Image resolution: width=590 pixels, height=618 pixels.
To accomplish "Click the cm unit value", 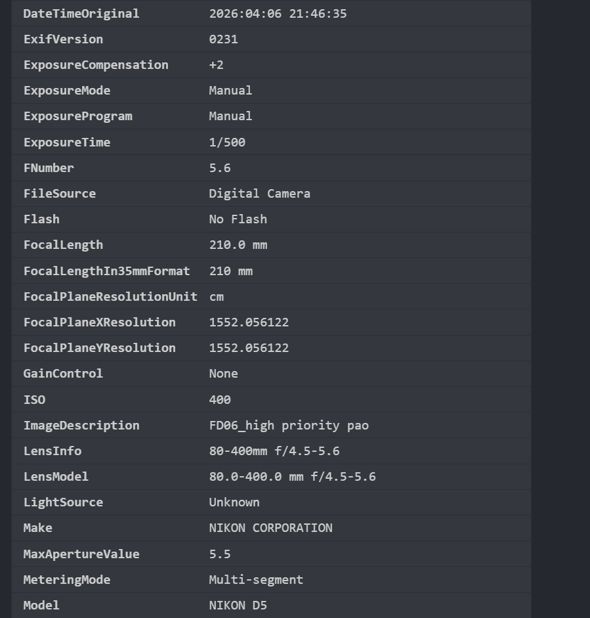I will click(x=216, y=297).
